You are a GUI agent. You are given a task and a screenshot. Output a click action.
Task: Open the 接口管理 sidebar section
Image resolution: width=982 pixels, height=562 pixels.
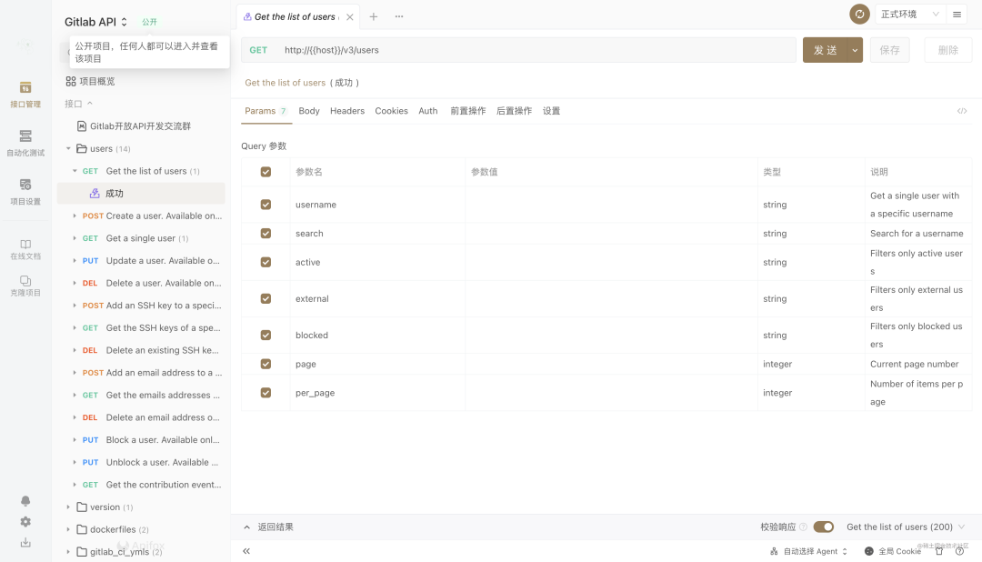click(x=25, y=95)
